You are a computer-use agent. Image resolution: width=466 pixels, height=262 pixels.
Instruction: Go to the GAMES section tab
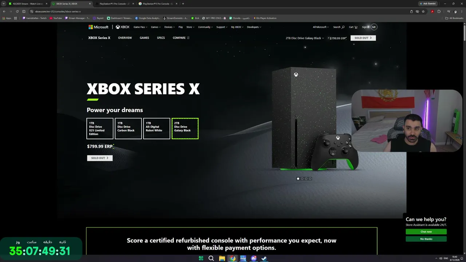pos(144,38)
